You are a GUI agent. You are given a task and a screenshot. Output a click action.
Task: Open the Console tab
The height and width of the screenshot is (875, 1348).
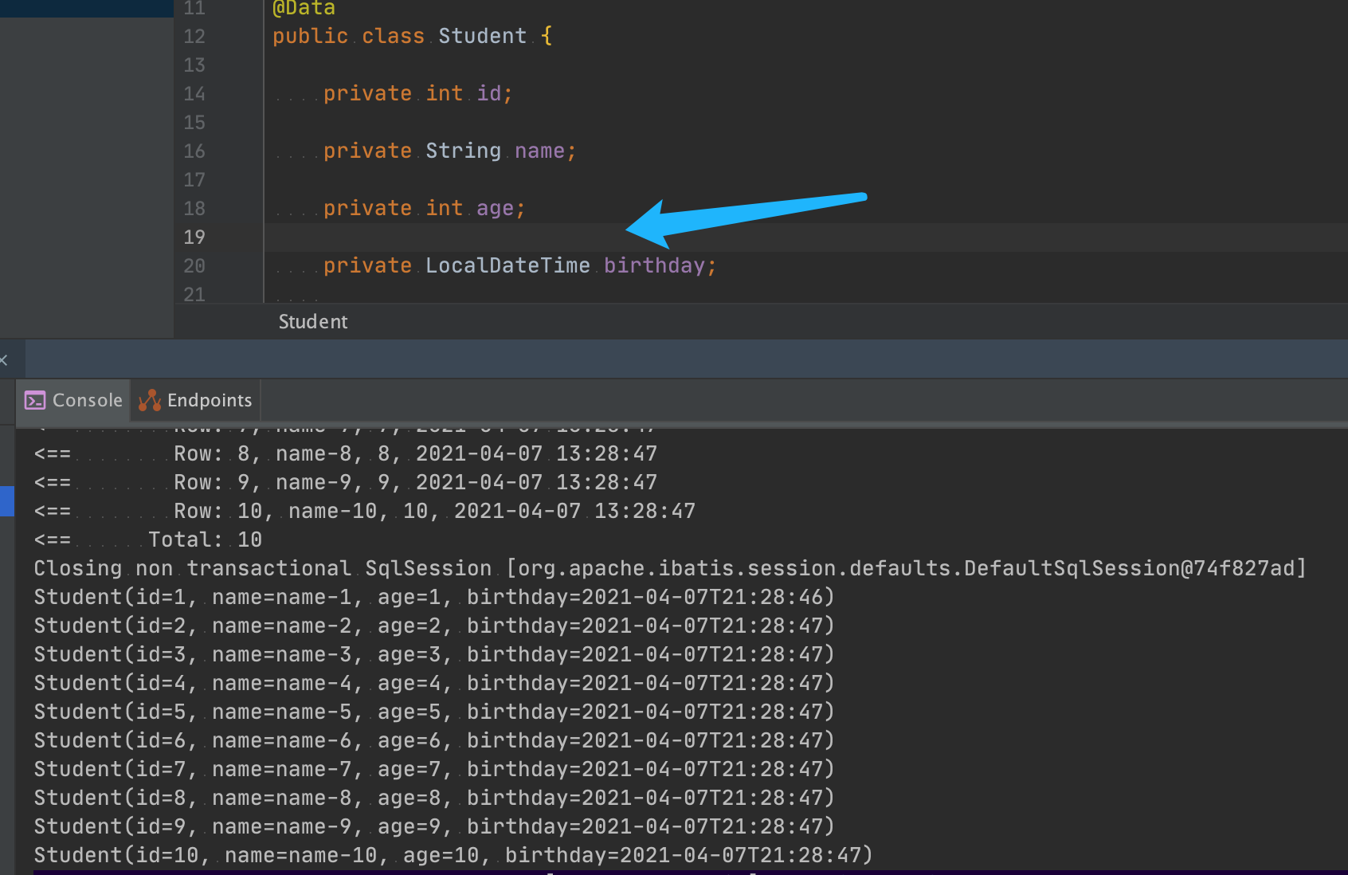[73, 400]
